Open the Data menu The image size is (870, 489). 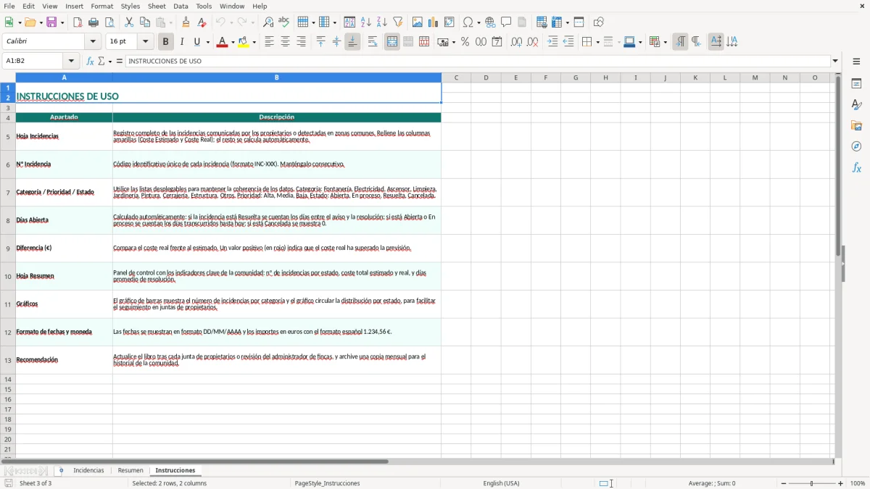181,6
